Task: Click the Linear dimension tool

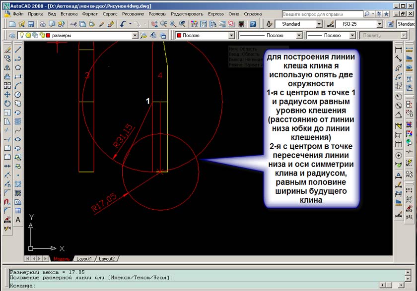Action: tap(398, 50)
